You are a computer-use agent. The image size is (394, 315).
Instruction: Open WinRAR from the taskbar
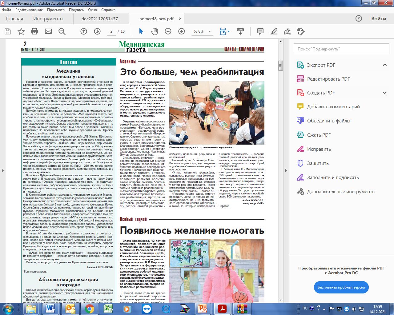click(242, 309)
